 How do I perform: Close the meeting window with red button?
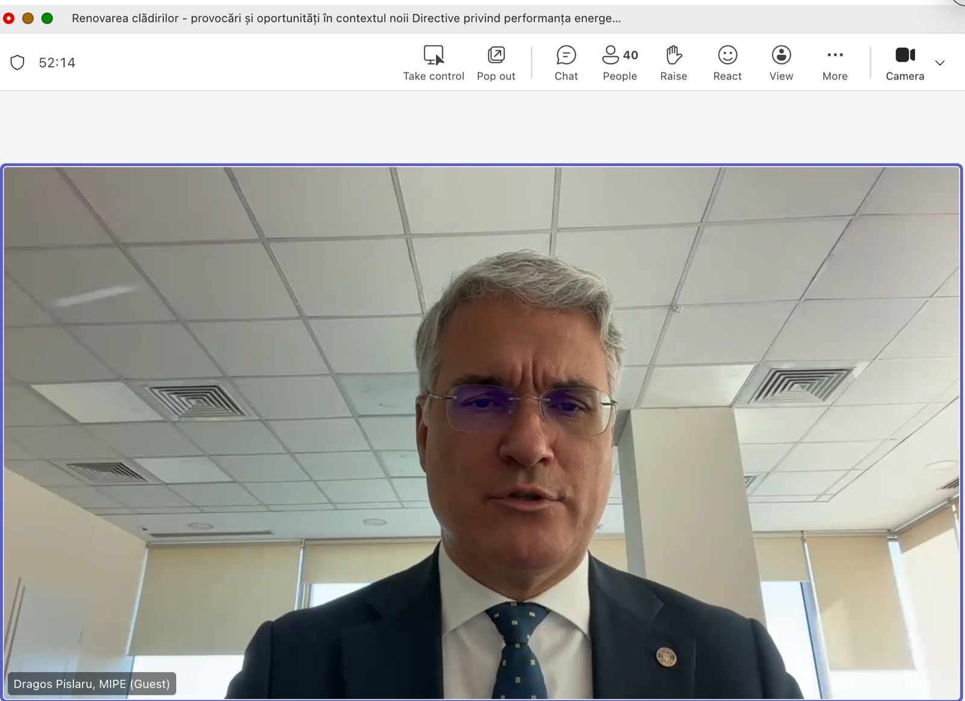coord(9,19)
